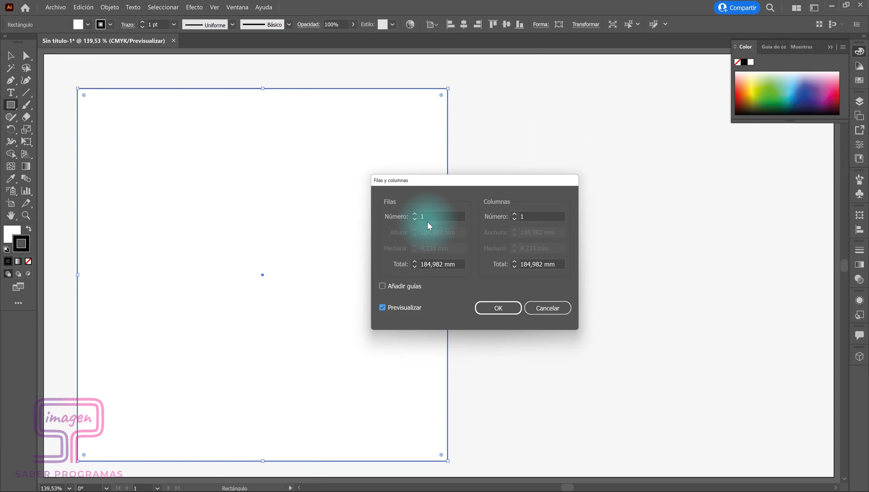Image resolution: width=869 pixels, height=492 pixels.
Task: Click the Columnas Total input field
Action: tap(542, 264)
